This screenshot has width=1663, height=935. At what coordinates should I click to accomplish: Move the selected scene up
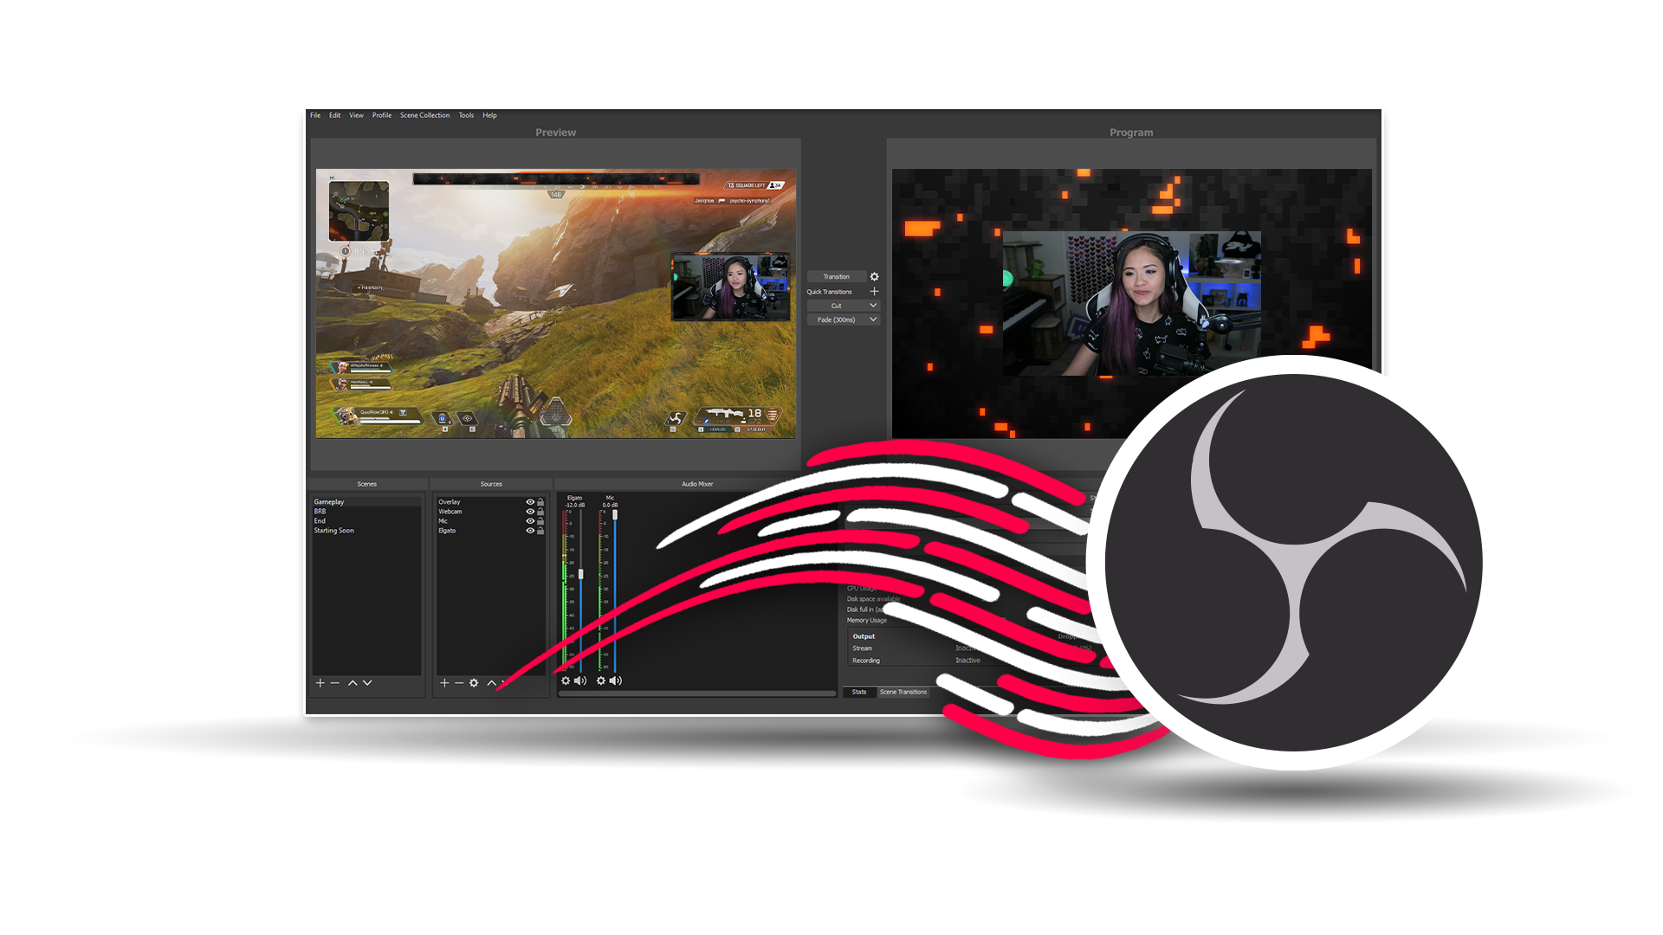click(353, 683)
